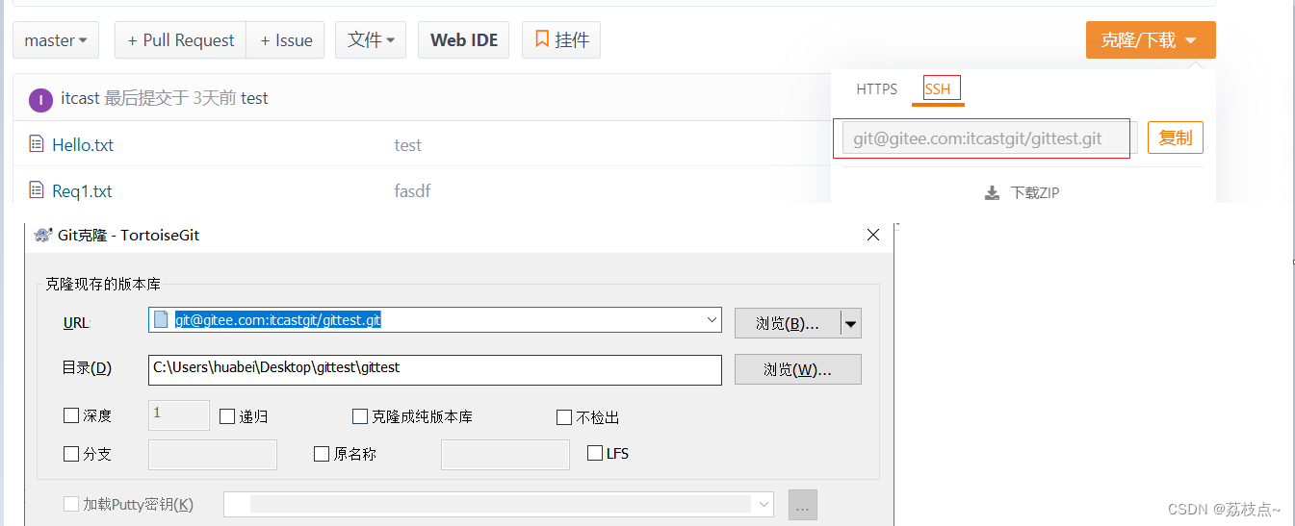Click the bookmark icon on 挂件 button
The width and height of the screenshot is (1295, 526).
pyautogui.click(x=542, y=39)
